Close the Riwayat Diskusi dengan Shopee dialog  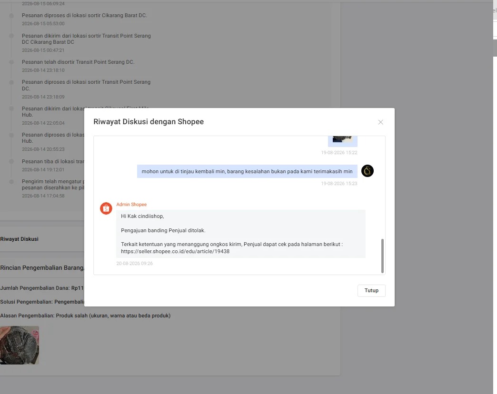[x=381, y=122]
